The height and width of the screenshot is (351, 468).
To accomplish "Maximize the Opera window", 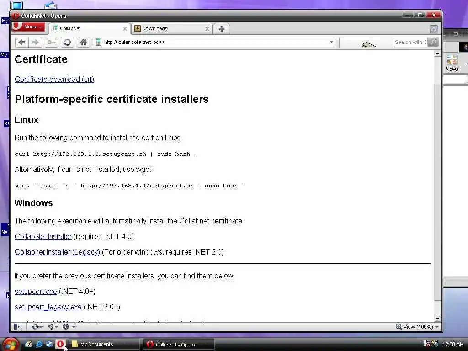I will [x=420, y=15].
